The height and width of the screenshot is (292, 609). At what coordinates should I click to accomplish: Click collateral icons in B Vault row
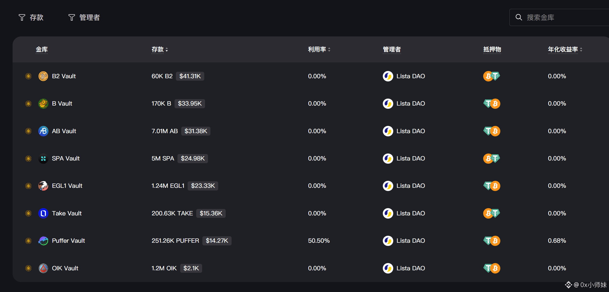click(x=491, y=104)
